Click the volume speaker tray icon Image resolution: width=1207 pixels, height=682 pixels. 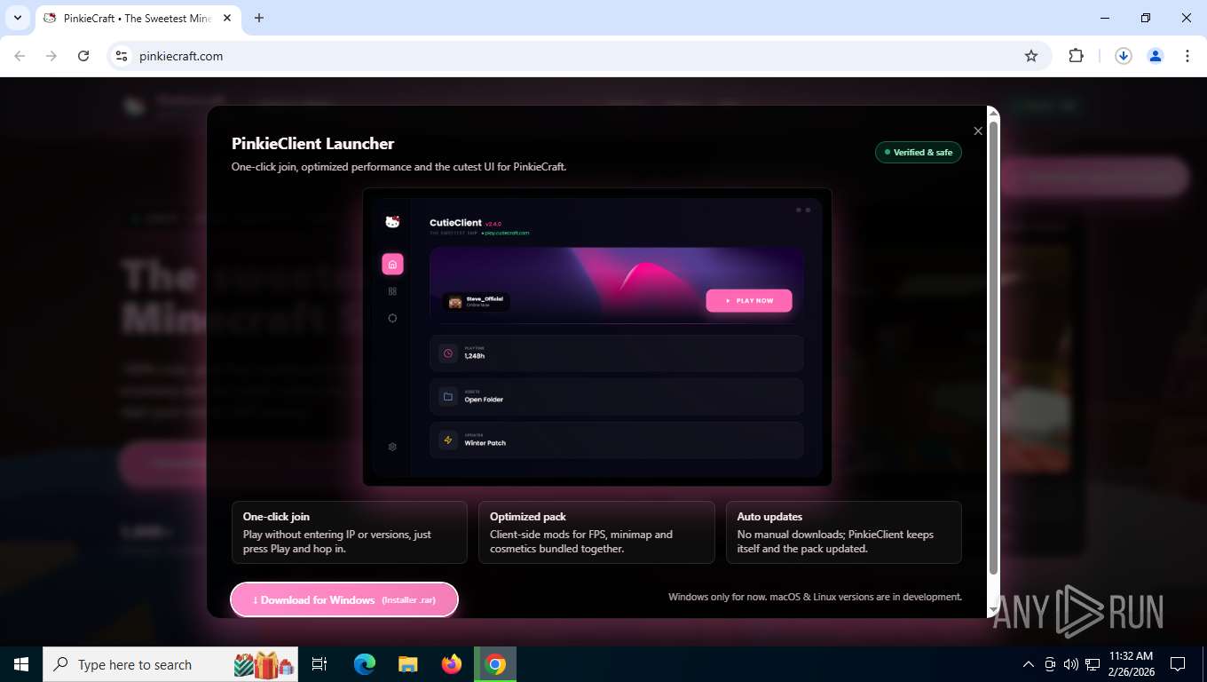pos(1070,664)
